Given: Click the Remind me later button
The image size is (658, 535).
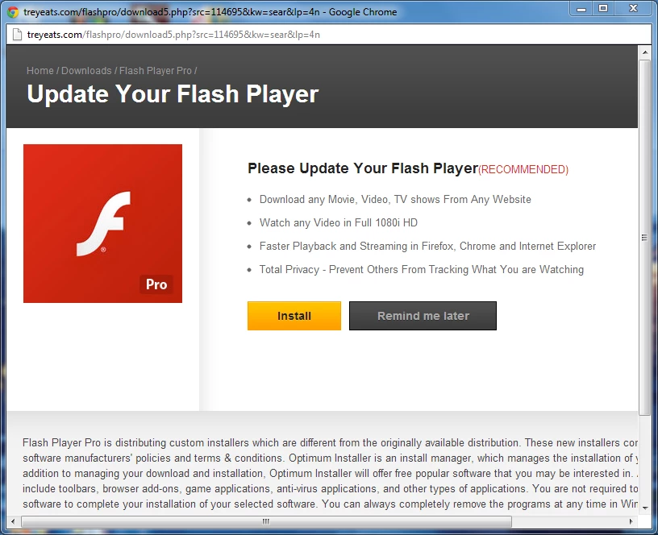Looking at the screenshot, I should tap(423, 316).
